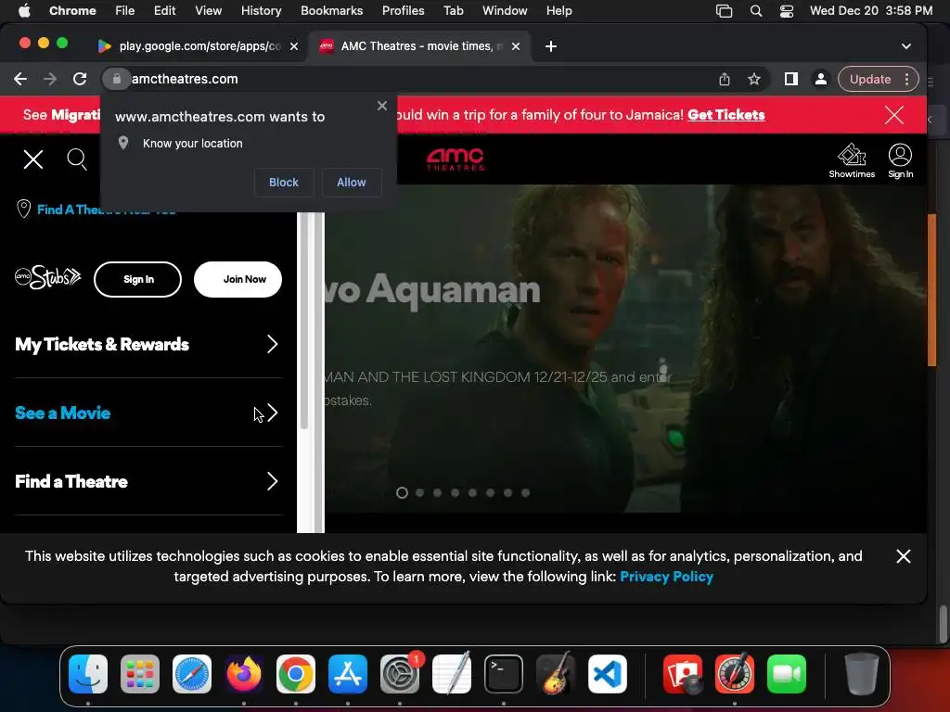The width and height of the screenshot is (950, 712).
Task: Open the Apple menu
Action: [24, 11]
